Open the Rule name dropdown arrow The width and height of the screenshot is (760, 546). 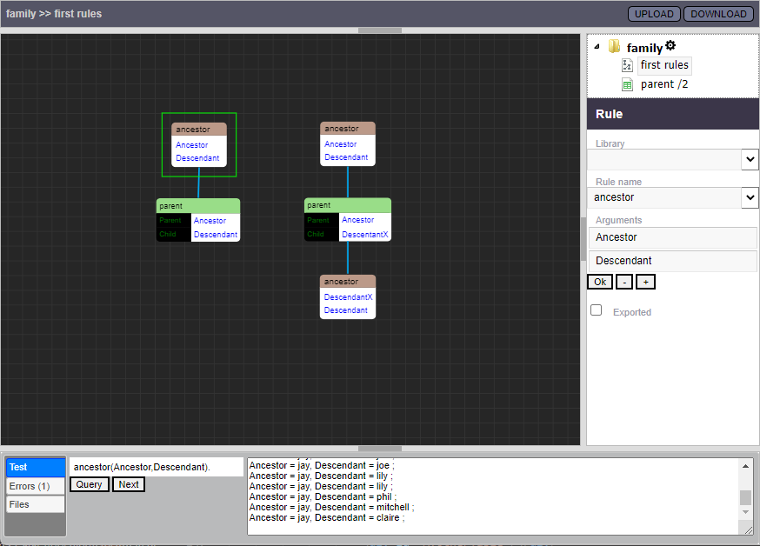click(x=750, y=197)
